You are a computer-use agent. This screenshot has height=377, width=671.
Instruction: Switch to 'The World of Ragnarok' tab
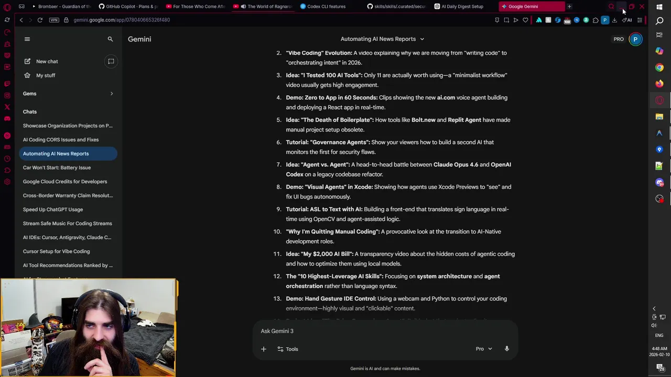(x=263, y=6)
